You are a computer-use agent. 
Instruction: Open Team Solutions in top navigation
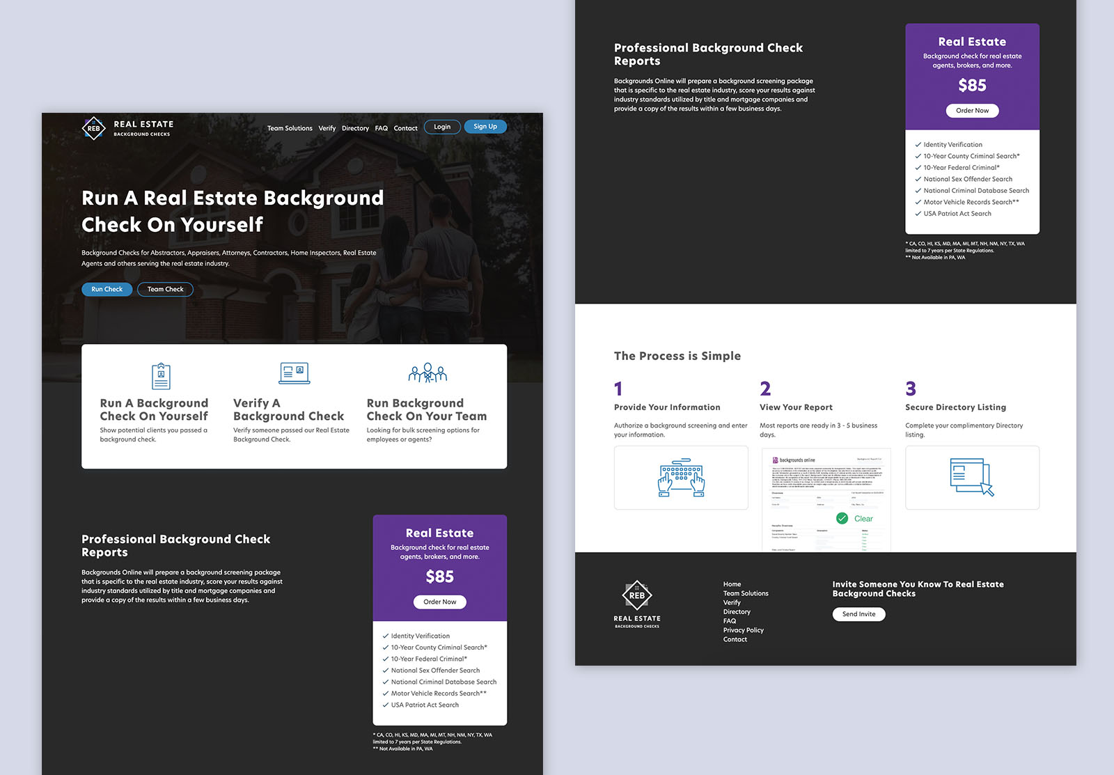click(290, 128)
